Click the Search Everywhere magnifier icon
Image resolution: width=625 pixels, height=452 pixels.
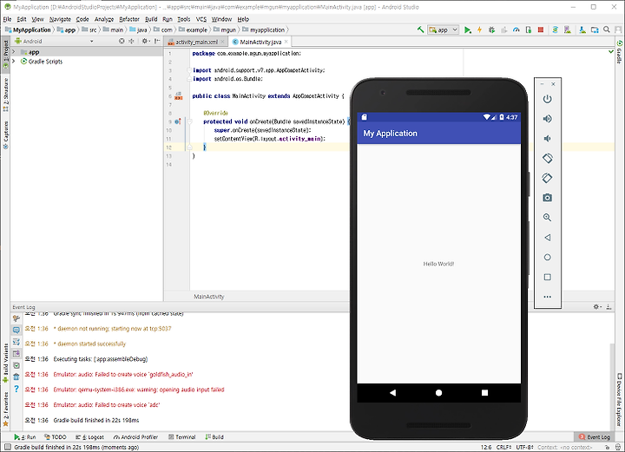point(607,29)
